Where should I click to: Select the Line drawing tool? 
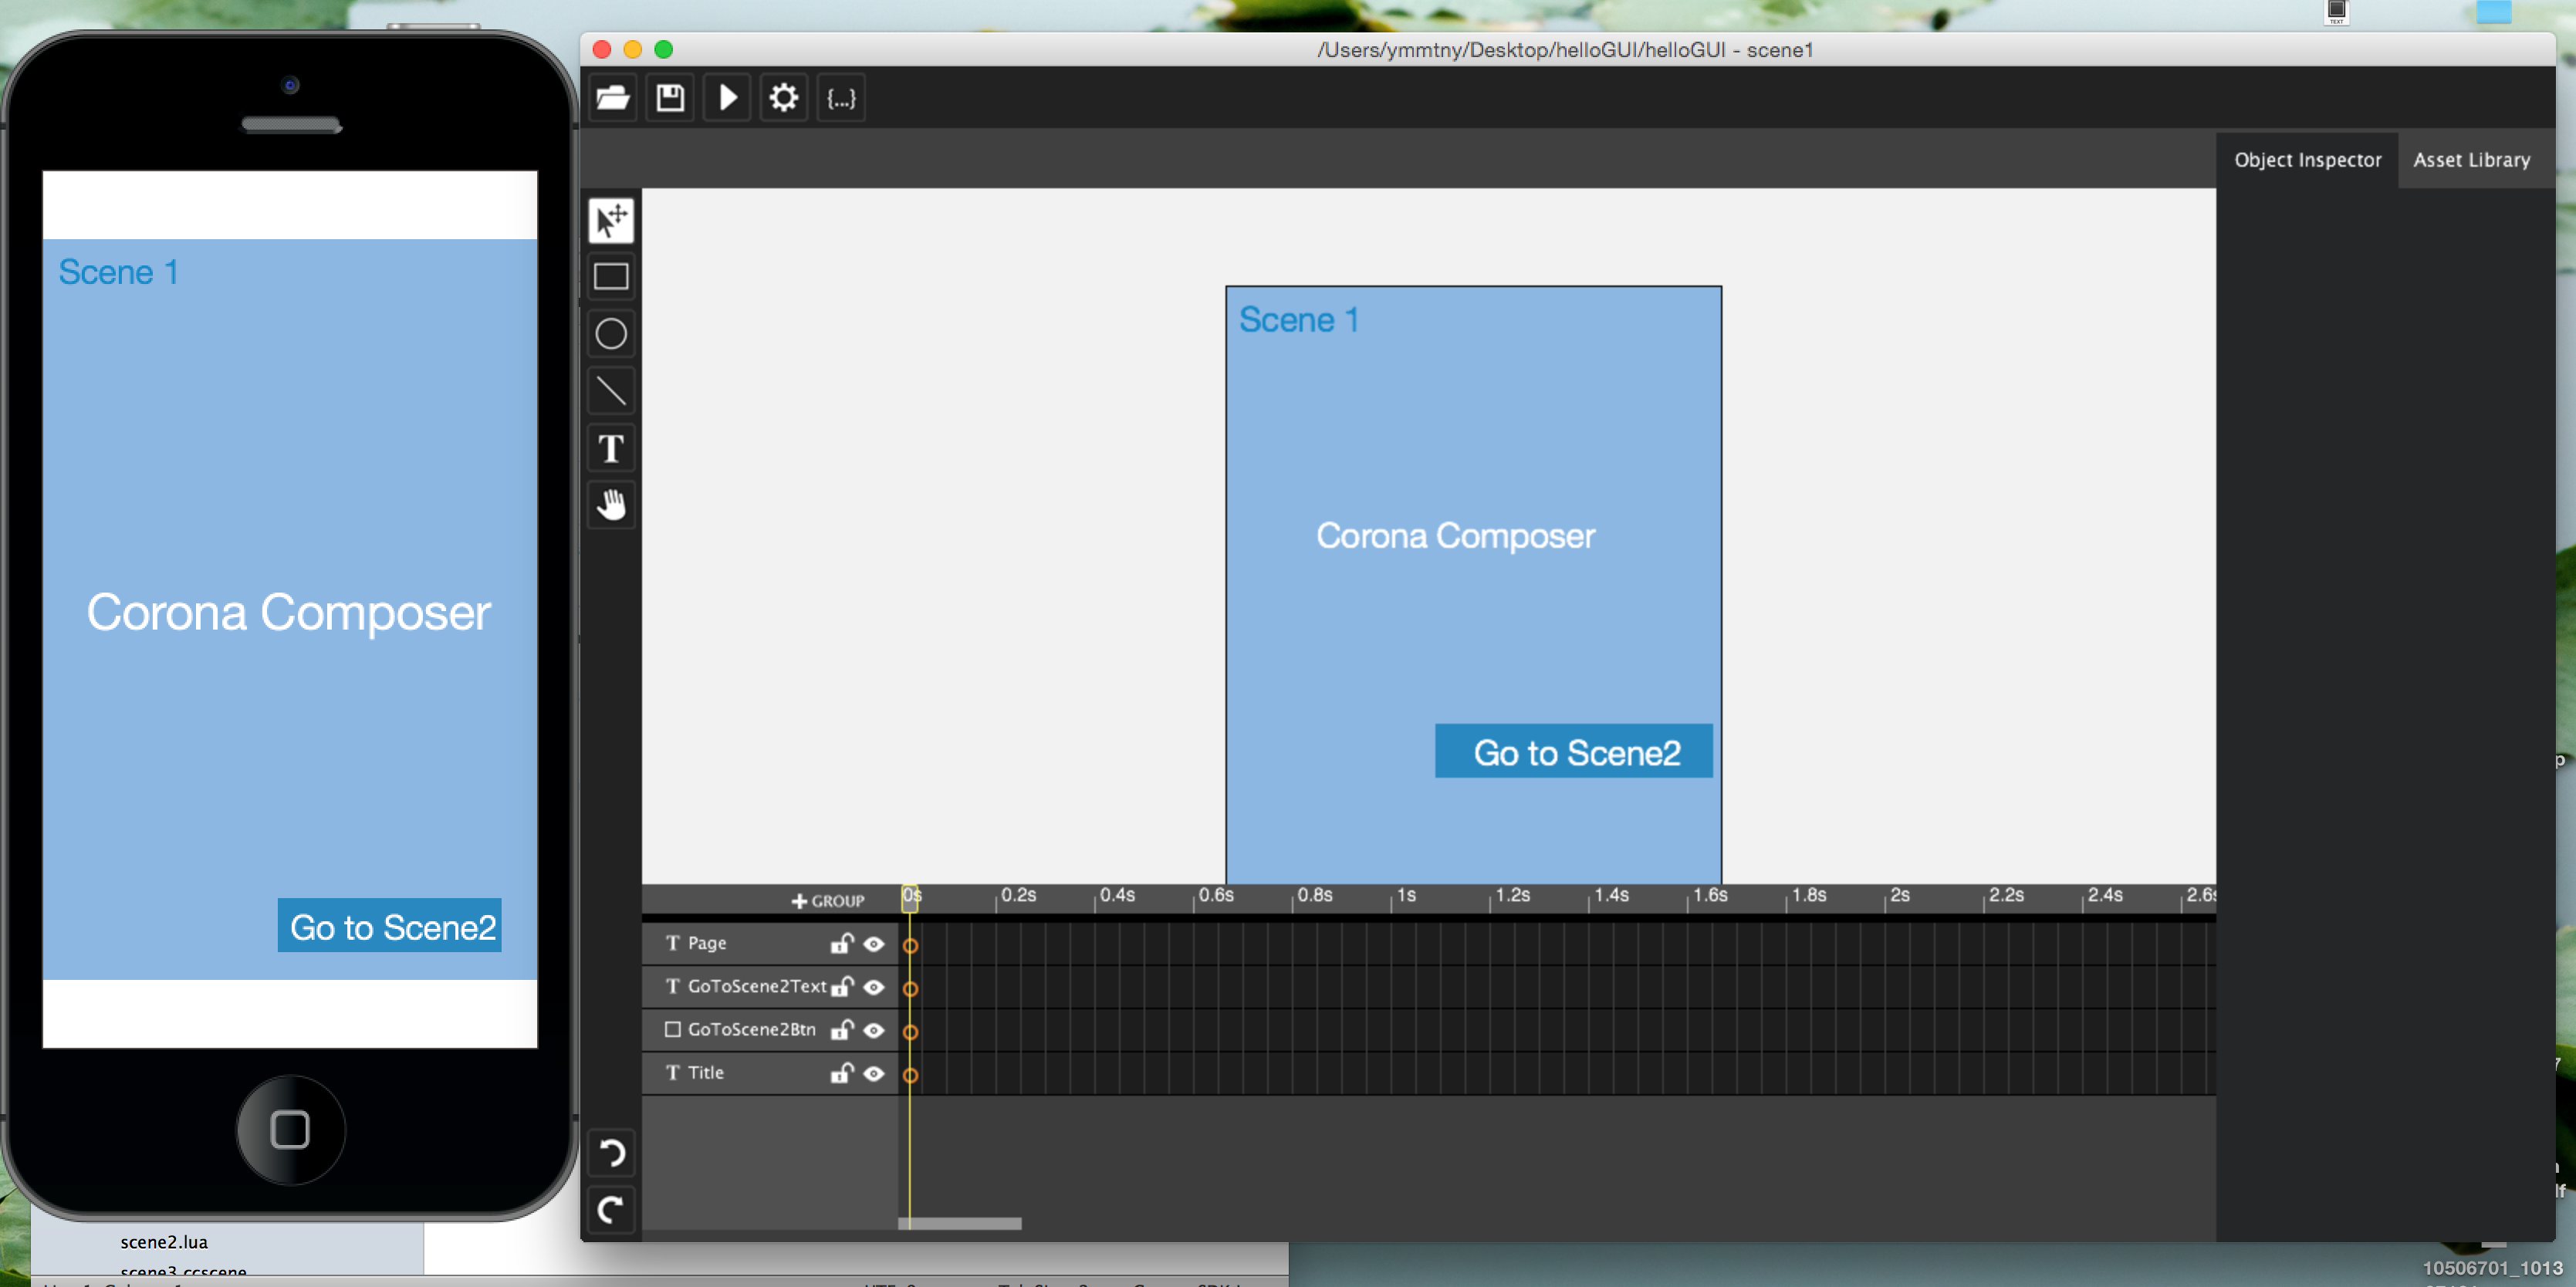point(611,391)
